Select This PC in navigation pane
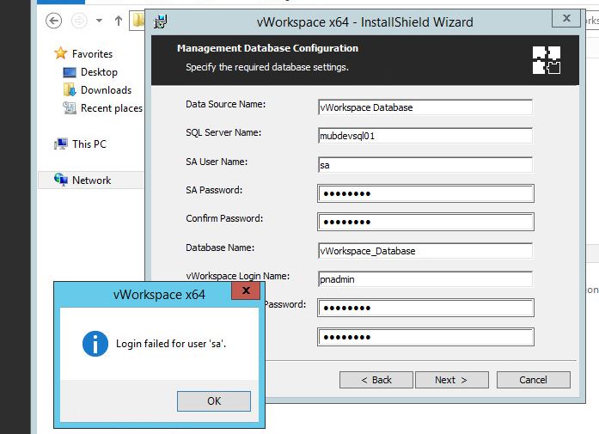 click(x=89, y=144)
